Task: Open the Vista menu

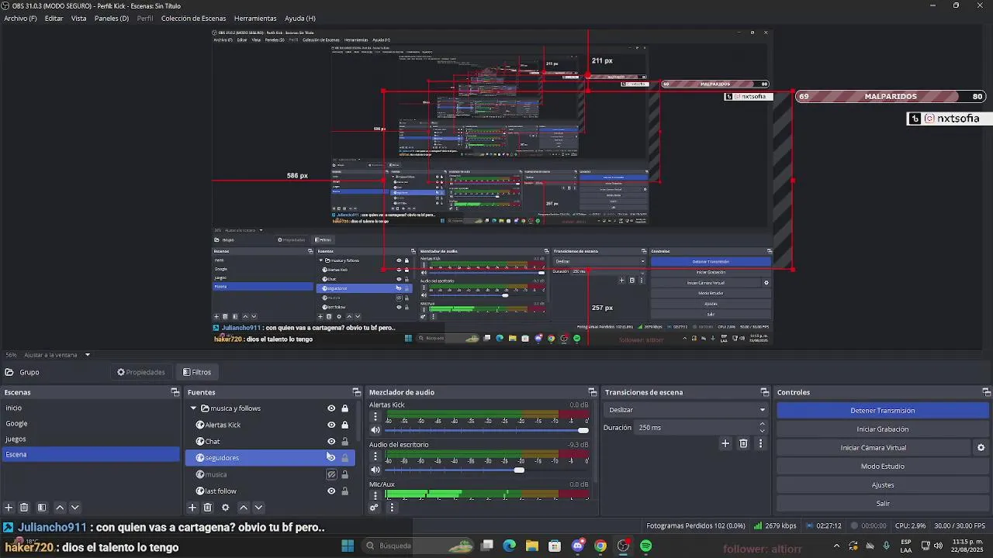Action: (x=79, y=18)
